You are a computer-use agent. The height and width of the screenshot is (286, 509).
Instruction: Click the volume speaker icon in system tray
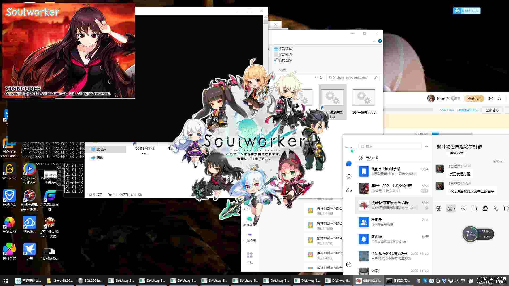(x=457, y=281)
